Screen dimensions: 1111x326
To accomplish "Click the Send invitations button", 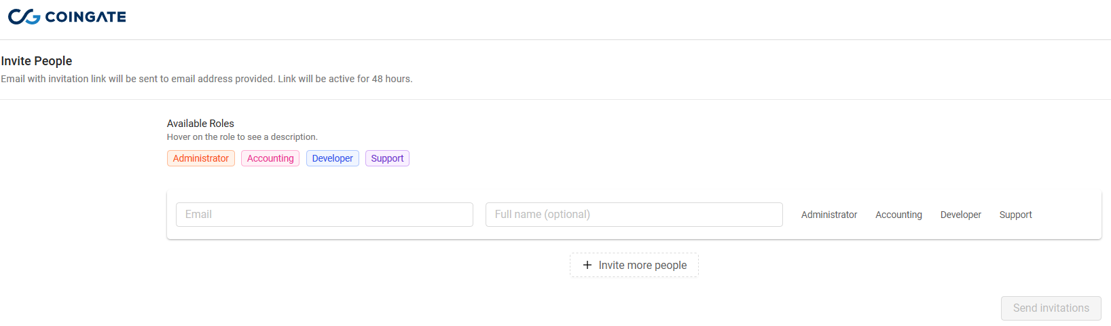I will [1051, 308].
